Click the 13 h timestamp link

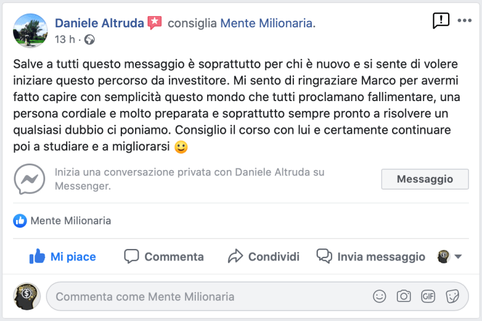point(65,40)
